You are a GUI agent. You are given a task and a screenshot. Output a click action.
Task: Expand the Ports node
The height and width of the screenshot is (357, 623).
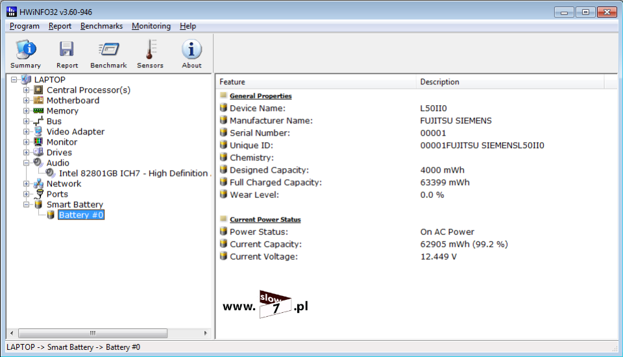[x=26, y=194]
